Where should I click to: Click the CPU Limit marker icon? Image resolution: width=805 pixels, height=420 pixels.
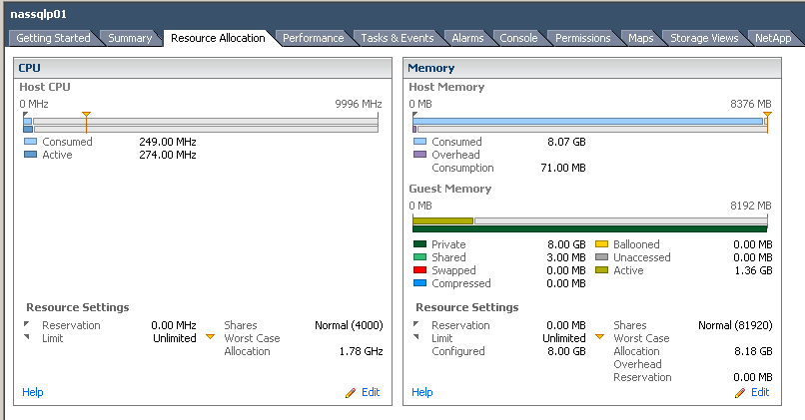tap(27, 337)
